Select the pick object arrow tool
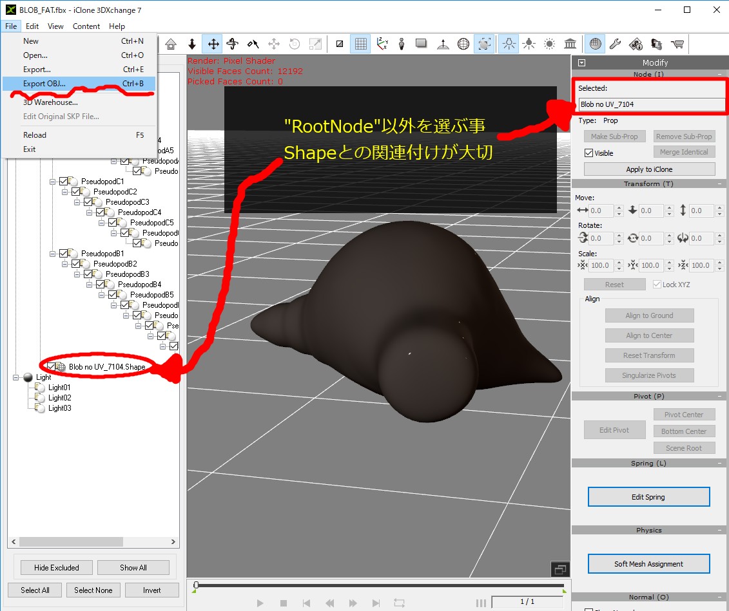This screenshot has height=611, width=729. (253, 44)
